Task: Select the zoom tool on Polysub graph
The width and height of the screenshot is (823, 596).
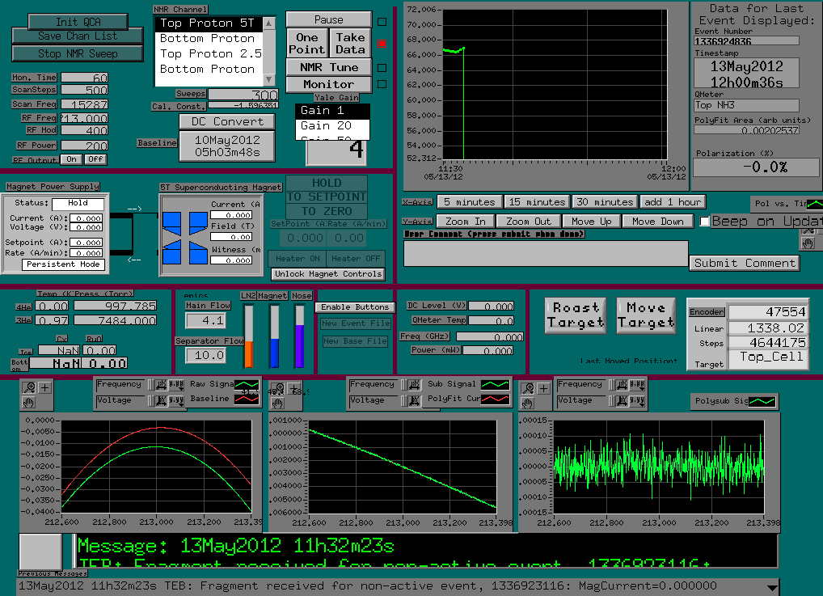Action: (x=527, y=389)
